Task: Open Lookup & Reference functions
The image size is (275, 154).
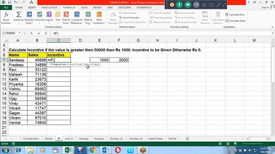Action: [77, 18]
